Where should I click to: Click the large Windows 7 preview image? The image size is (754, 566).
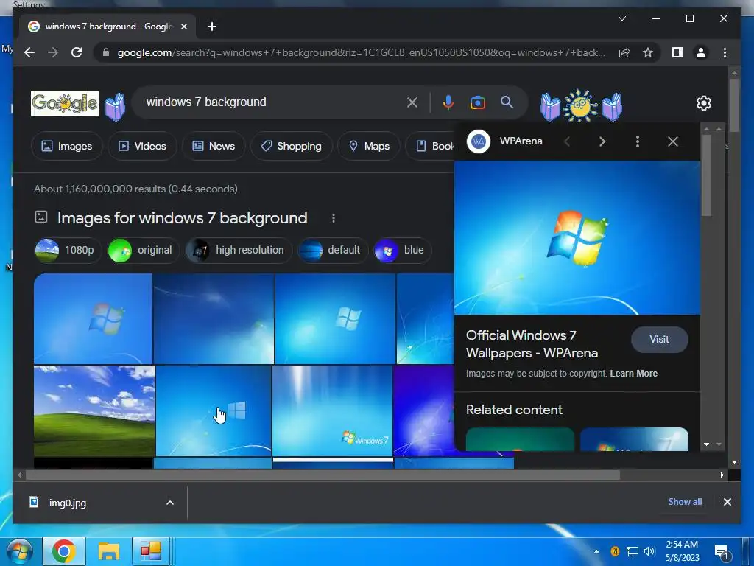[577, 238]
